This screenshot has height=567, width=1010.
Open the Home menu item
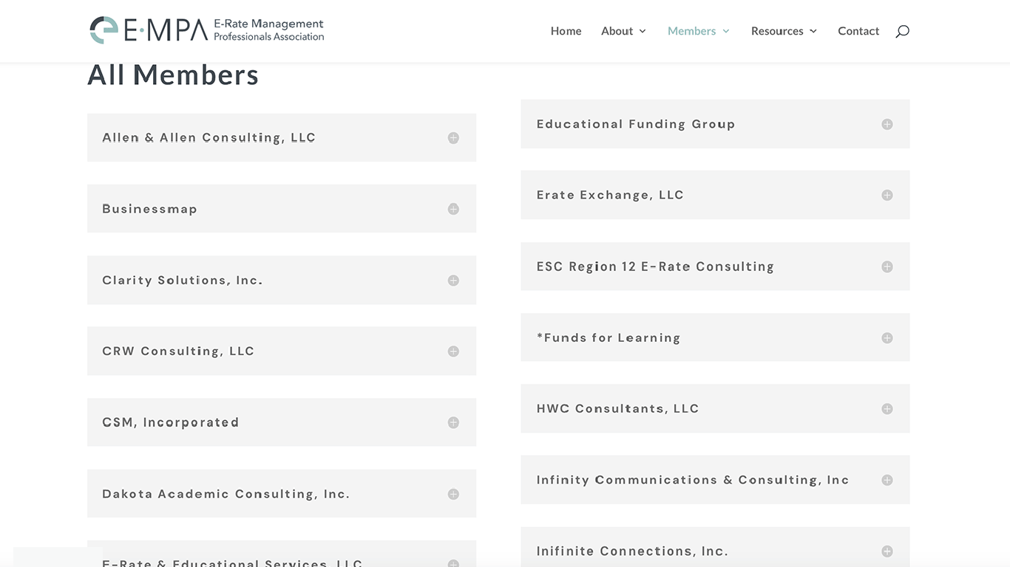click(x=566, y=31)
